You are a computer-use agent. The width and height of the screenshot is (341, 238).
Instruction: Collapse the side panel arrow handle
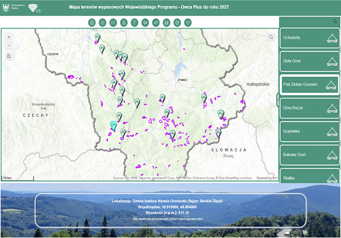point(278,100)
